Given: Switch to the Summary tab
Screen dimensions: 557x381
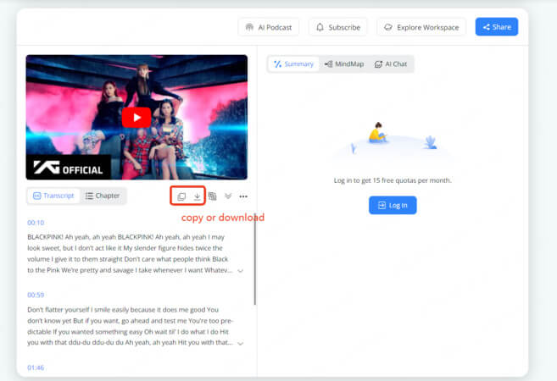Looking at the screenshot, I should coord(293,64).
